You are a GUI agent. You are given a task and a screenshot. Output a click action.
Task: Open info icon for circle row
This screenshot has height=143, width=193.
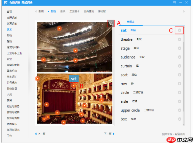[x=180, y=92]
